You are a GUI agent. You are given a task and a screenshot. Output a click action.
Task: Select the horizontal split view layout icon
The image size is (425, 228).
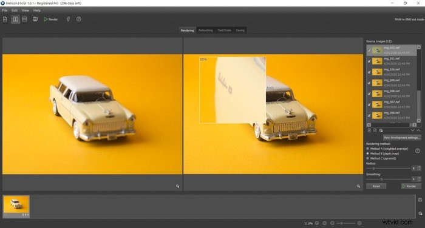click(x=25, y=19)
